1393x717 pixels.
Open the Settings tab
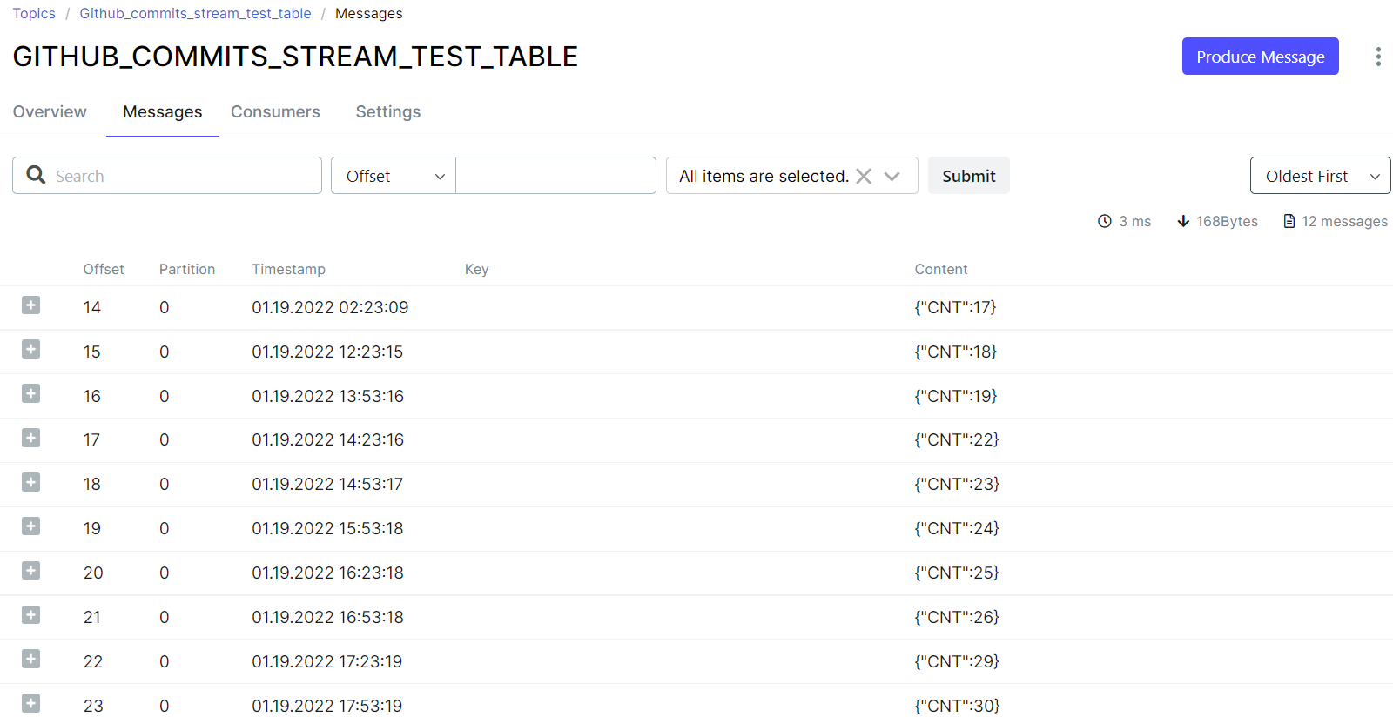[x=387, y=111]
